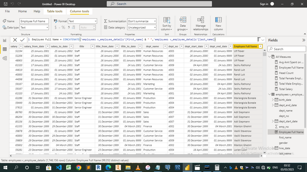Screen dimensions: 307x172
Task: Collapse the All Measures table
Action: tap(270, 57)
